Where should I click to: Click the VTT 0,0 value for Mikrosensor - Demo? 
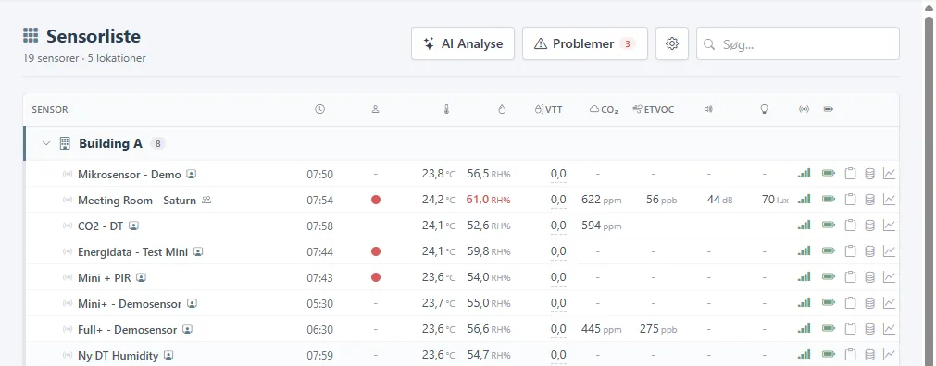(x=558, y=175)
